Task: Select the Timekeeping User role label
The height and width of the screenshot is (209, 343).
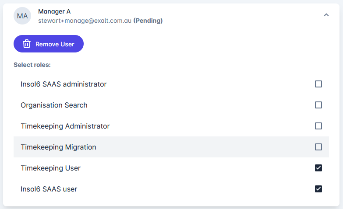Action: [x=50, y=168]
